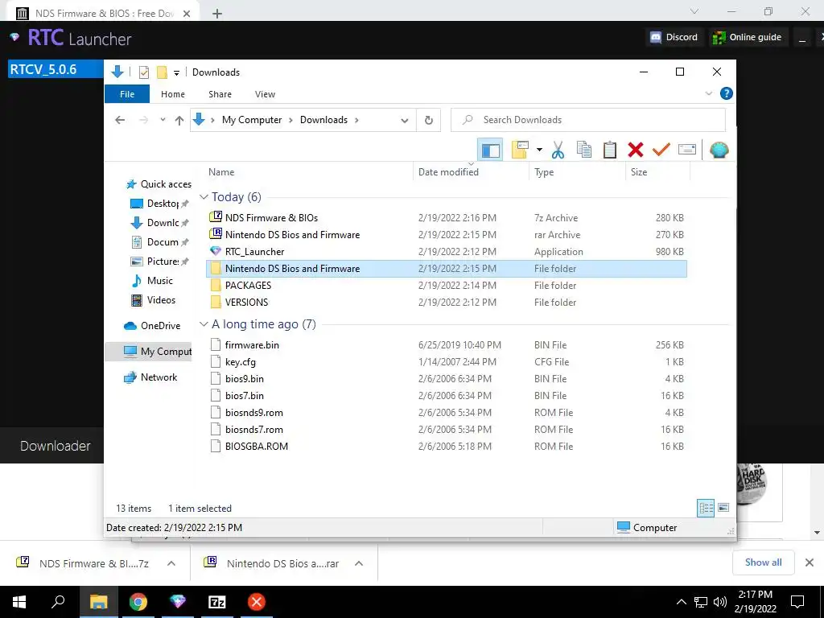This screenshot has width=824, height=618.
Task: Click the Properties icon in title bar
Action: pos(144,72)
